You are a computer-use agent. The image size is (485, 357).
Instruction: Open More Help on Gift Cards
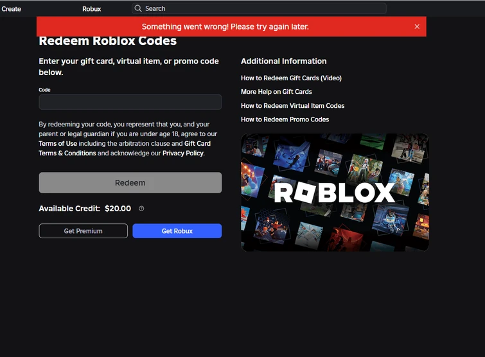coord(276,92)
